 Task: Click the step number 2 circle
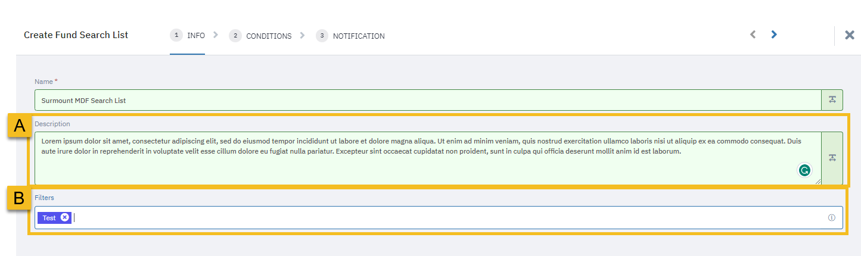[x=235, y=36]
